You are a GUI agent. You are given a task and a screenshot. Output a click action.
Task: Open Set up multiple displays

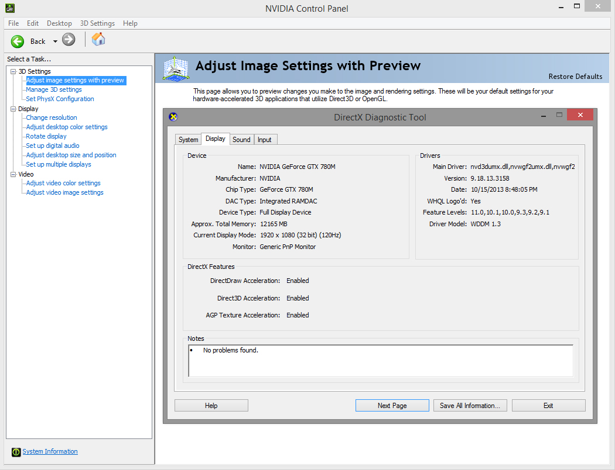click(59, 164)
